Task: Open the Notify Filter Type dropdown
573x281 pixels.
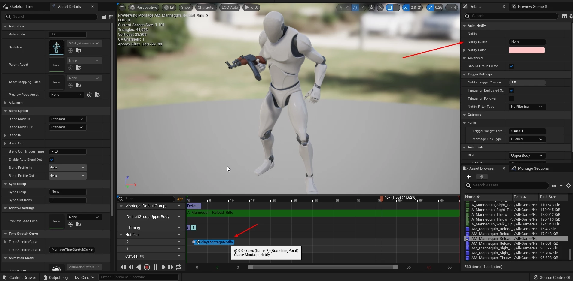Action: click(527, 107)
